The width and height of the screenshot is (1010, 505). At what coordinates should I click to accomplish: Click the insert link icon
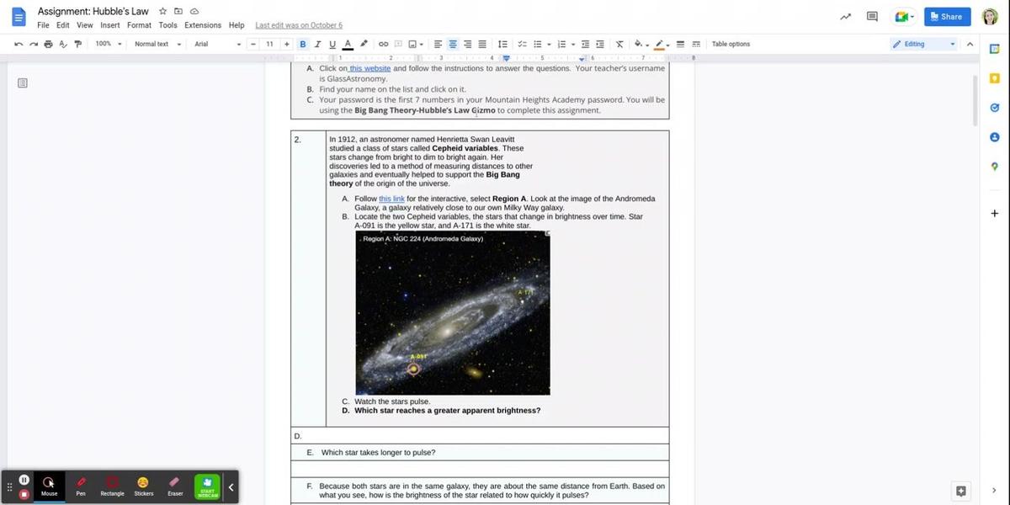383,44
